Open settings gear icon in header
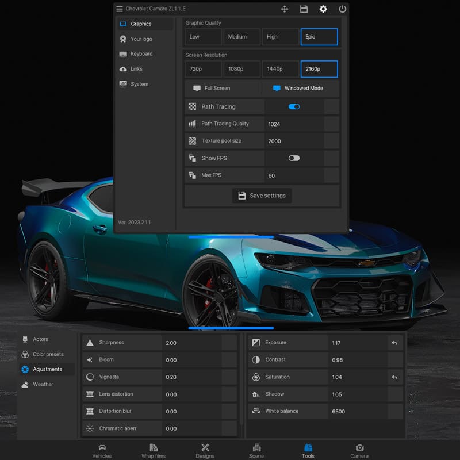 click(323, 9)
